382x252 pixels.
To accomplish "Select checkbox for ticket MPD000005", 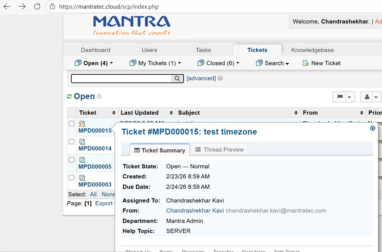I will pyautogui.click(x=72, y=159).
